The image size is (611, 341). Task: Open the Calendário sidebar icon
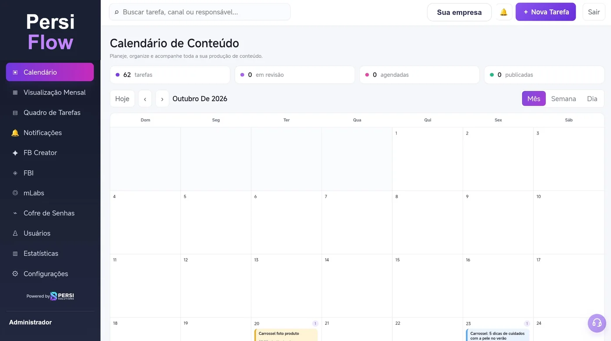15,72
